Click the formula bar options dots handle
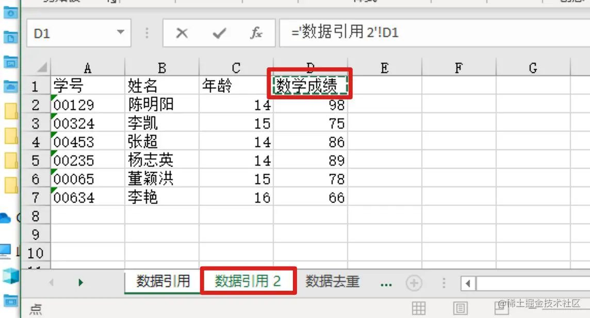This screenshot has width=590, height=318. pos(147,33)
